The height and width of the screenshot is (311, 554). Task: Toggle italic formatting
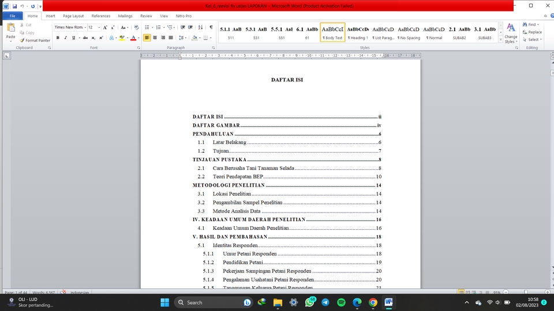(66, 38)
